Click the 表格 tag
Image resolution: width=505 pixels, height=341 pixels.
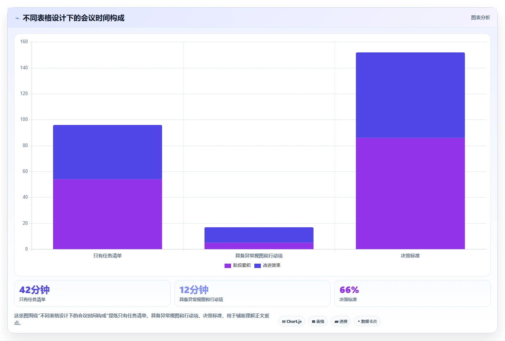(x=318, y=321)
